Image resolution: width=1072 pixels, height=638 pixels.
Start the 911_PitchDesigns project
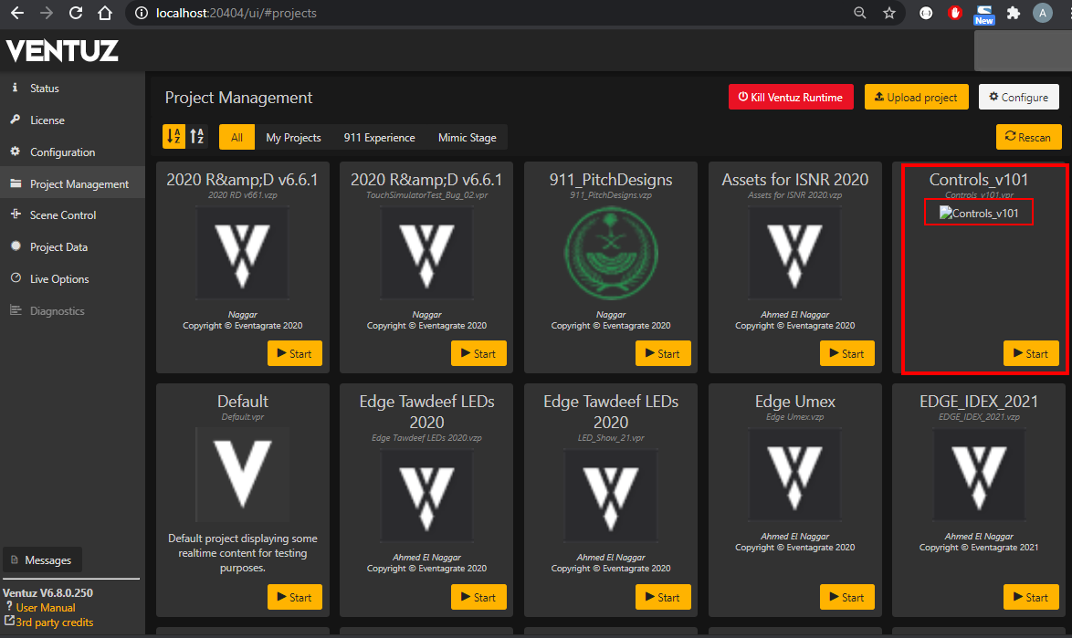pyautogui.click(x=662, y=353)
